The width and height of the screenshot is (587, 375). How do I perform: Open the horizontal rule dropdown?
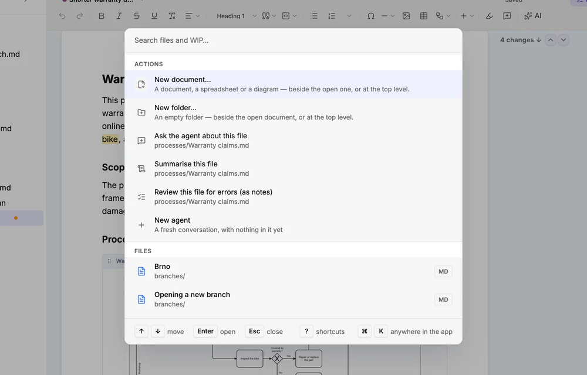click(388, 16)
